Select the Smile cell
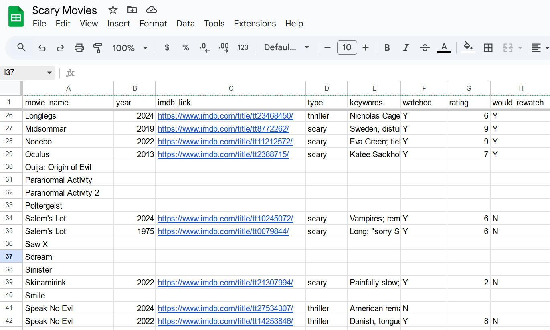Viewport: 550px width, 330px height. [x=69, y=296]
